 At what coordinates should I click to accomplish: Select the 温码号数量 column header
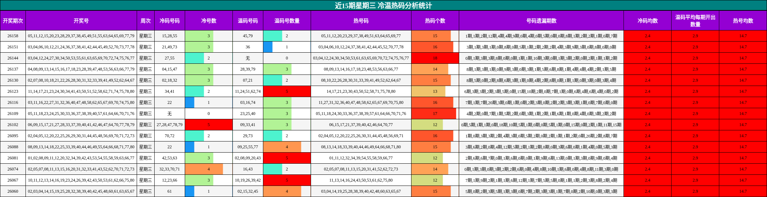pos(287,21)
